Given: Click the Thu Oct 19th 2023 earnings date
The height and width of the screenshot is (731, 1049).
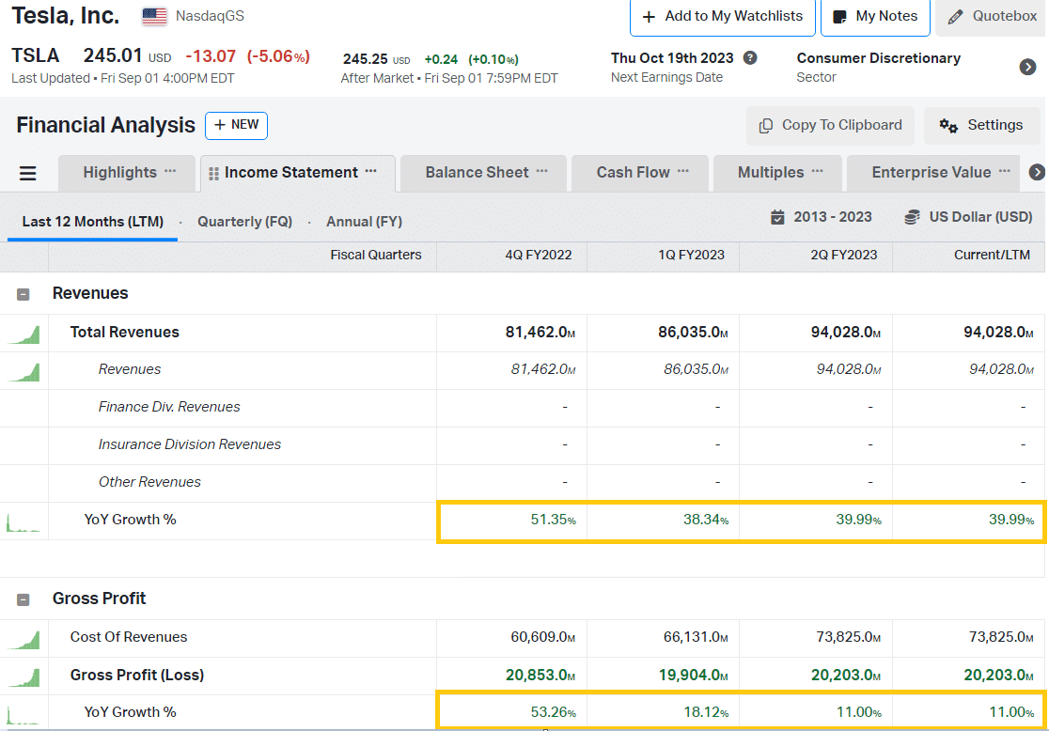Looking at the screenshot, I should [672, 58].
